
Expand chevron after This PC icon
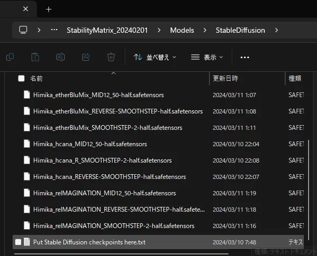tap(39, 30)
